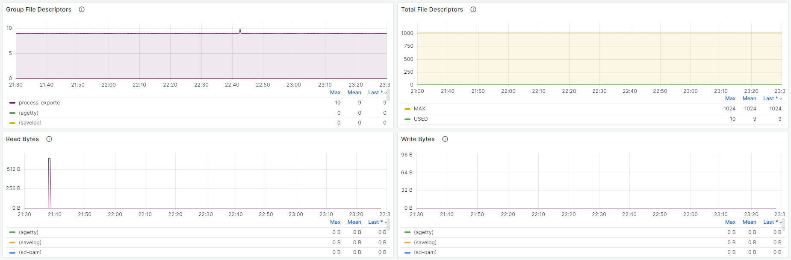791x260 pixels.
Task: Click the purple process-exporte color swatch
Action: point(12,103)
